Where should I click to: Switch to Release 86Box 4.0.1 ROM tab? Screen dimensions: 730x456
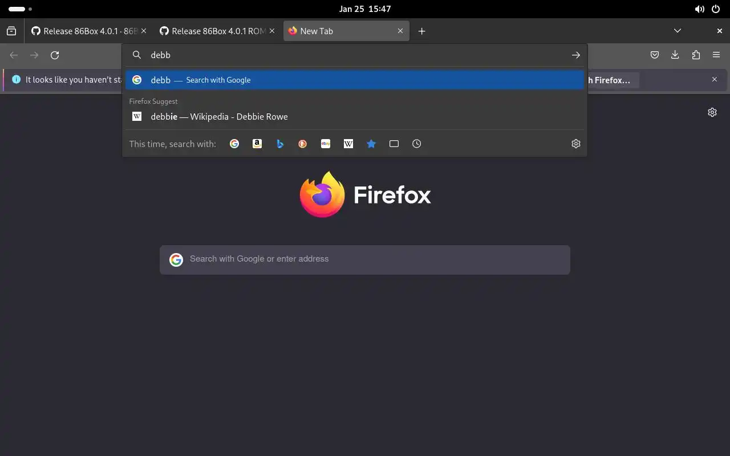click(217, 31)
